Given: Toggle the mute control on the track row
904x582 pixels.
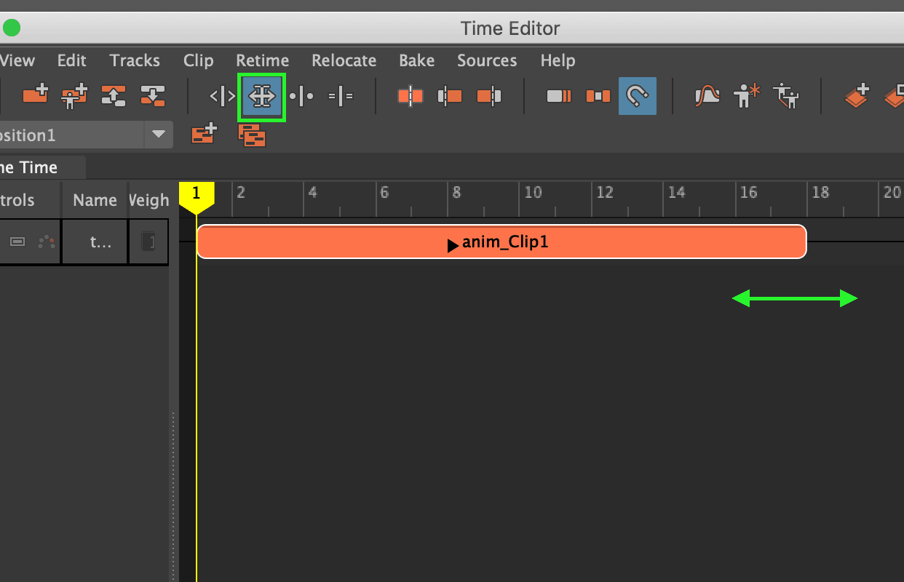Looking at the screenshot, I should click(x=17, y=241).
